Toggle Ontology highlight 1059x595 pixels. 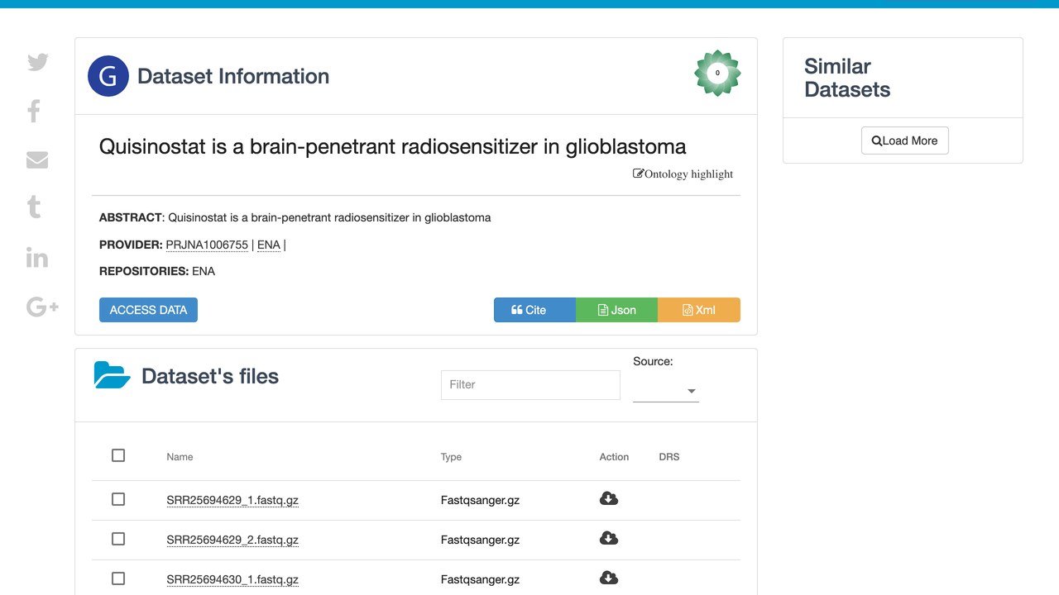coord(683,174)
